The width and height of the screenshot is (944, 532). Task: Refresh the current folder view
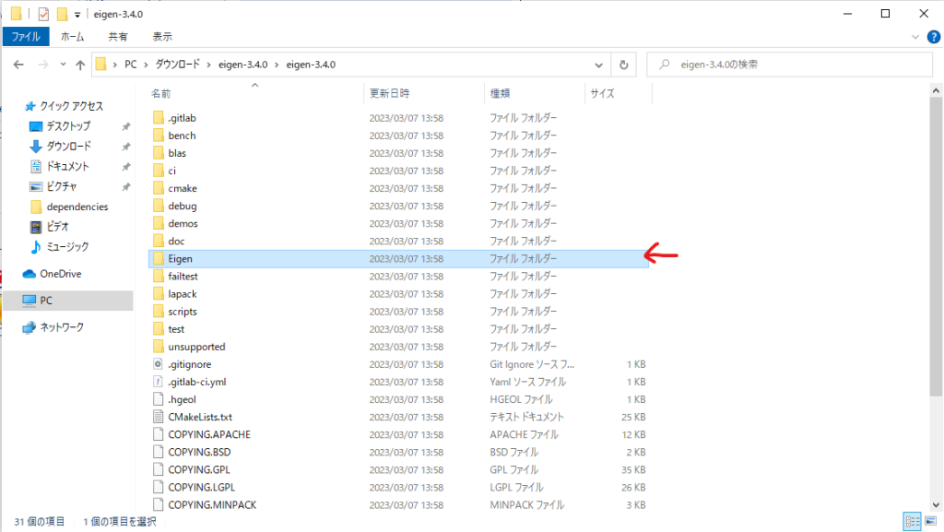pos(624,65)
